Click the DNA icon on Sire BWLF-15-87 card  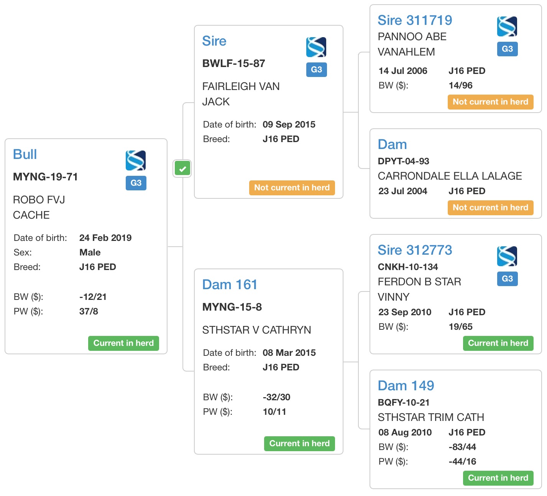coord(316,47)
